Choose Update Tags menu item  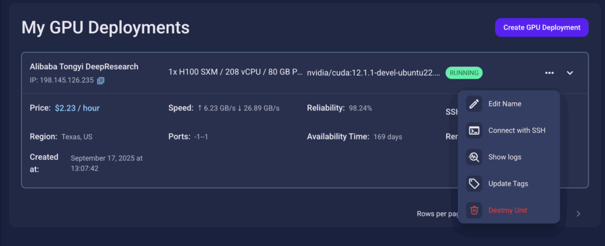click(x=509, y=184)
